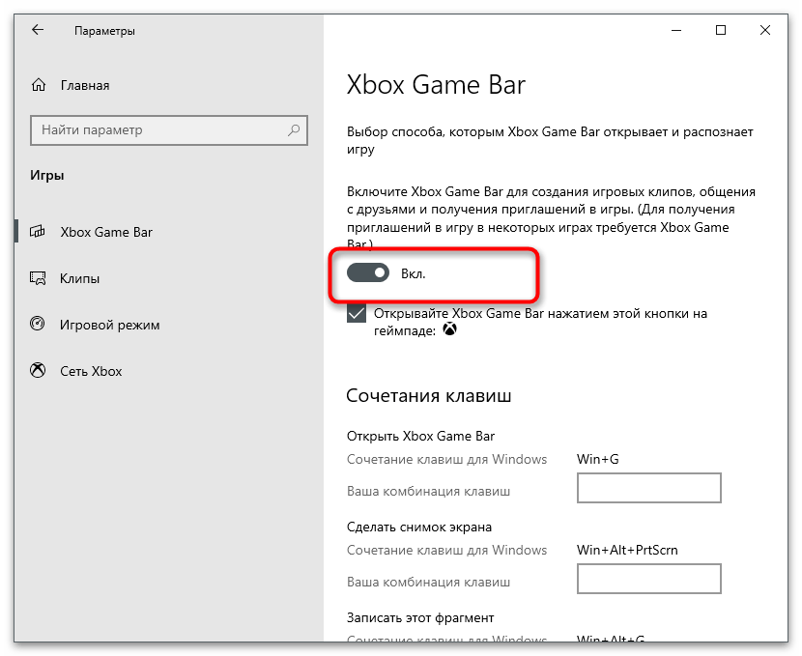Switch to Игровой режим section
802x656 pixels.
(x=110, y=326)
